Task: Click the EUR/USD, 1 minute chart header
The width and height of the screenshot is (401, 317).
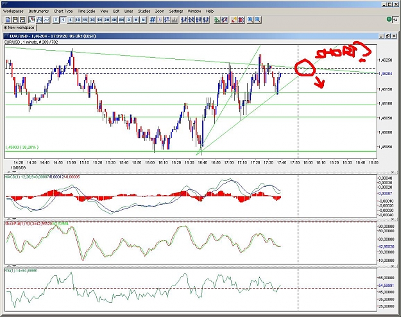Action: (x=31, y=42)
